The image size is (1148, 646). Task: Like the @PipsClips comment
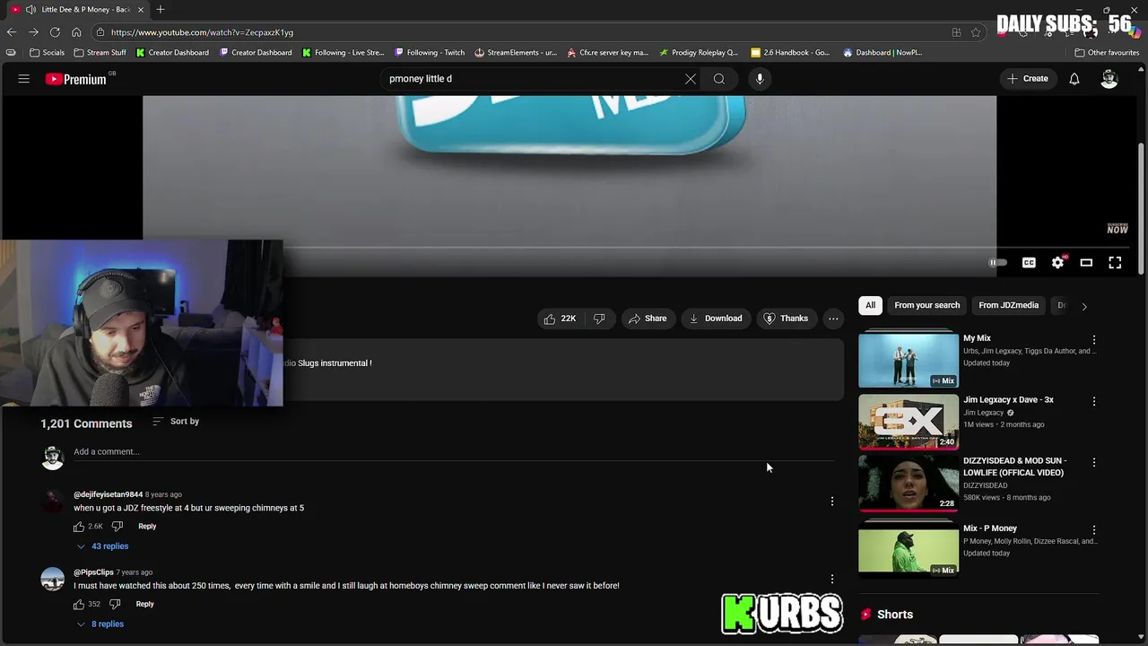click(x=79, y=605)
